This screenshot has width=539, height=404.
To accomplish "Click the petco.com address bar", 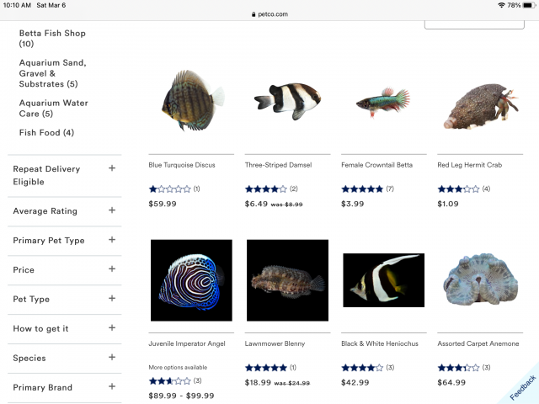I will [269, 13].
